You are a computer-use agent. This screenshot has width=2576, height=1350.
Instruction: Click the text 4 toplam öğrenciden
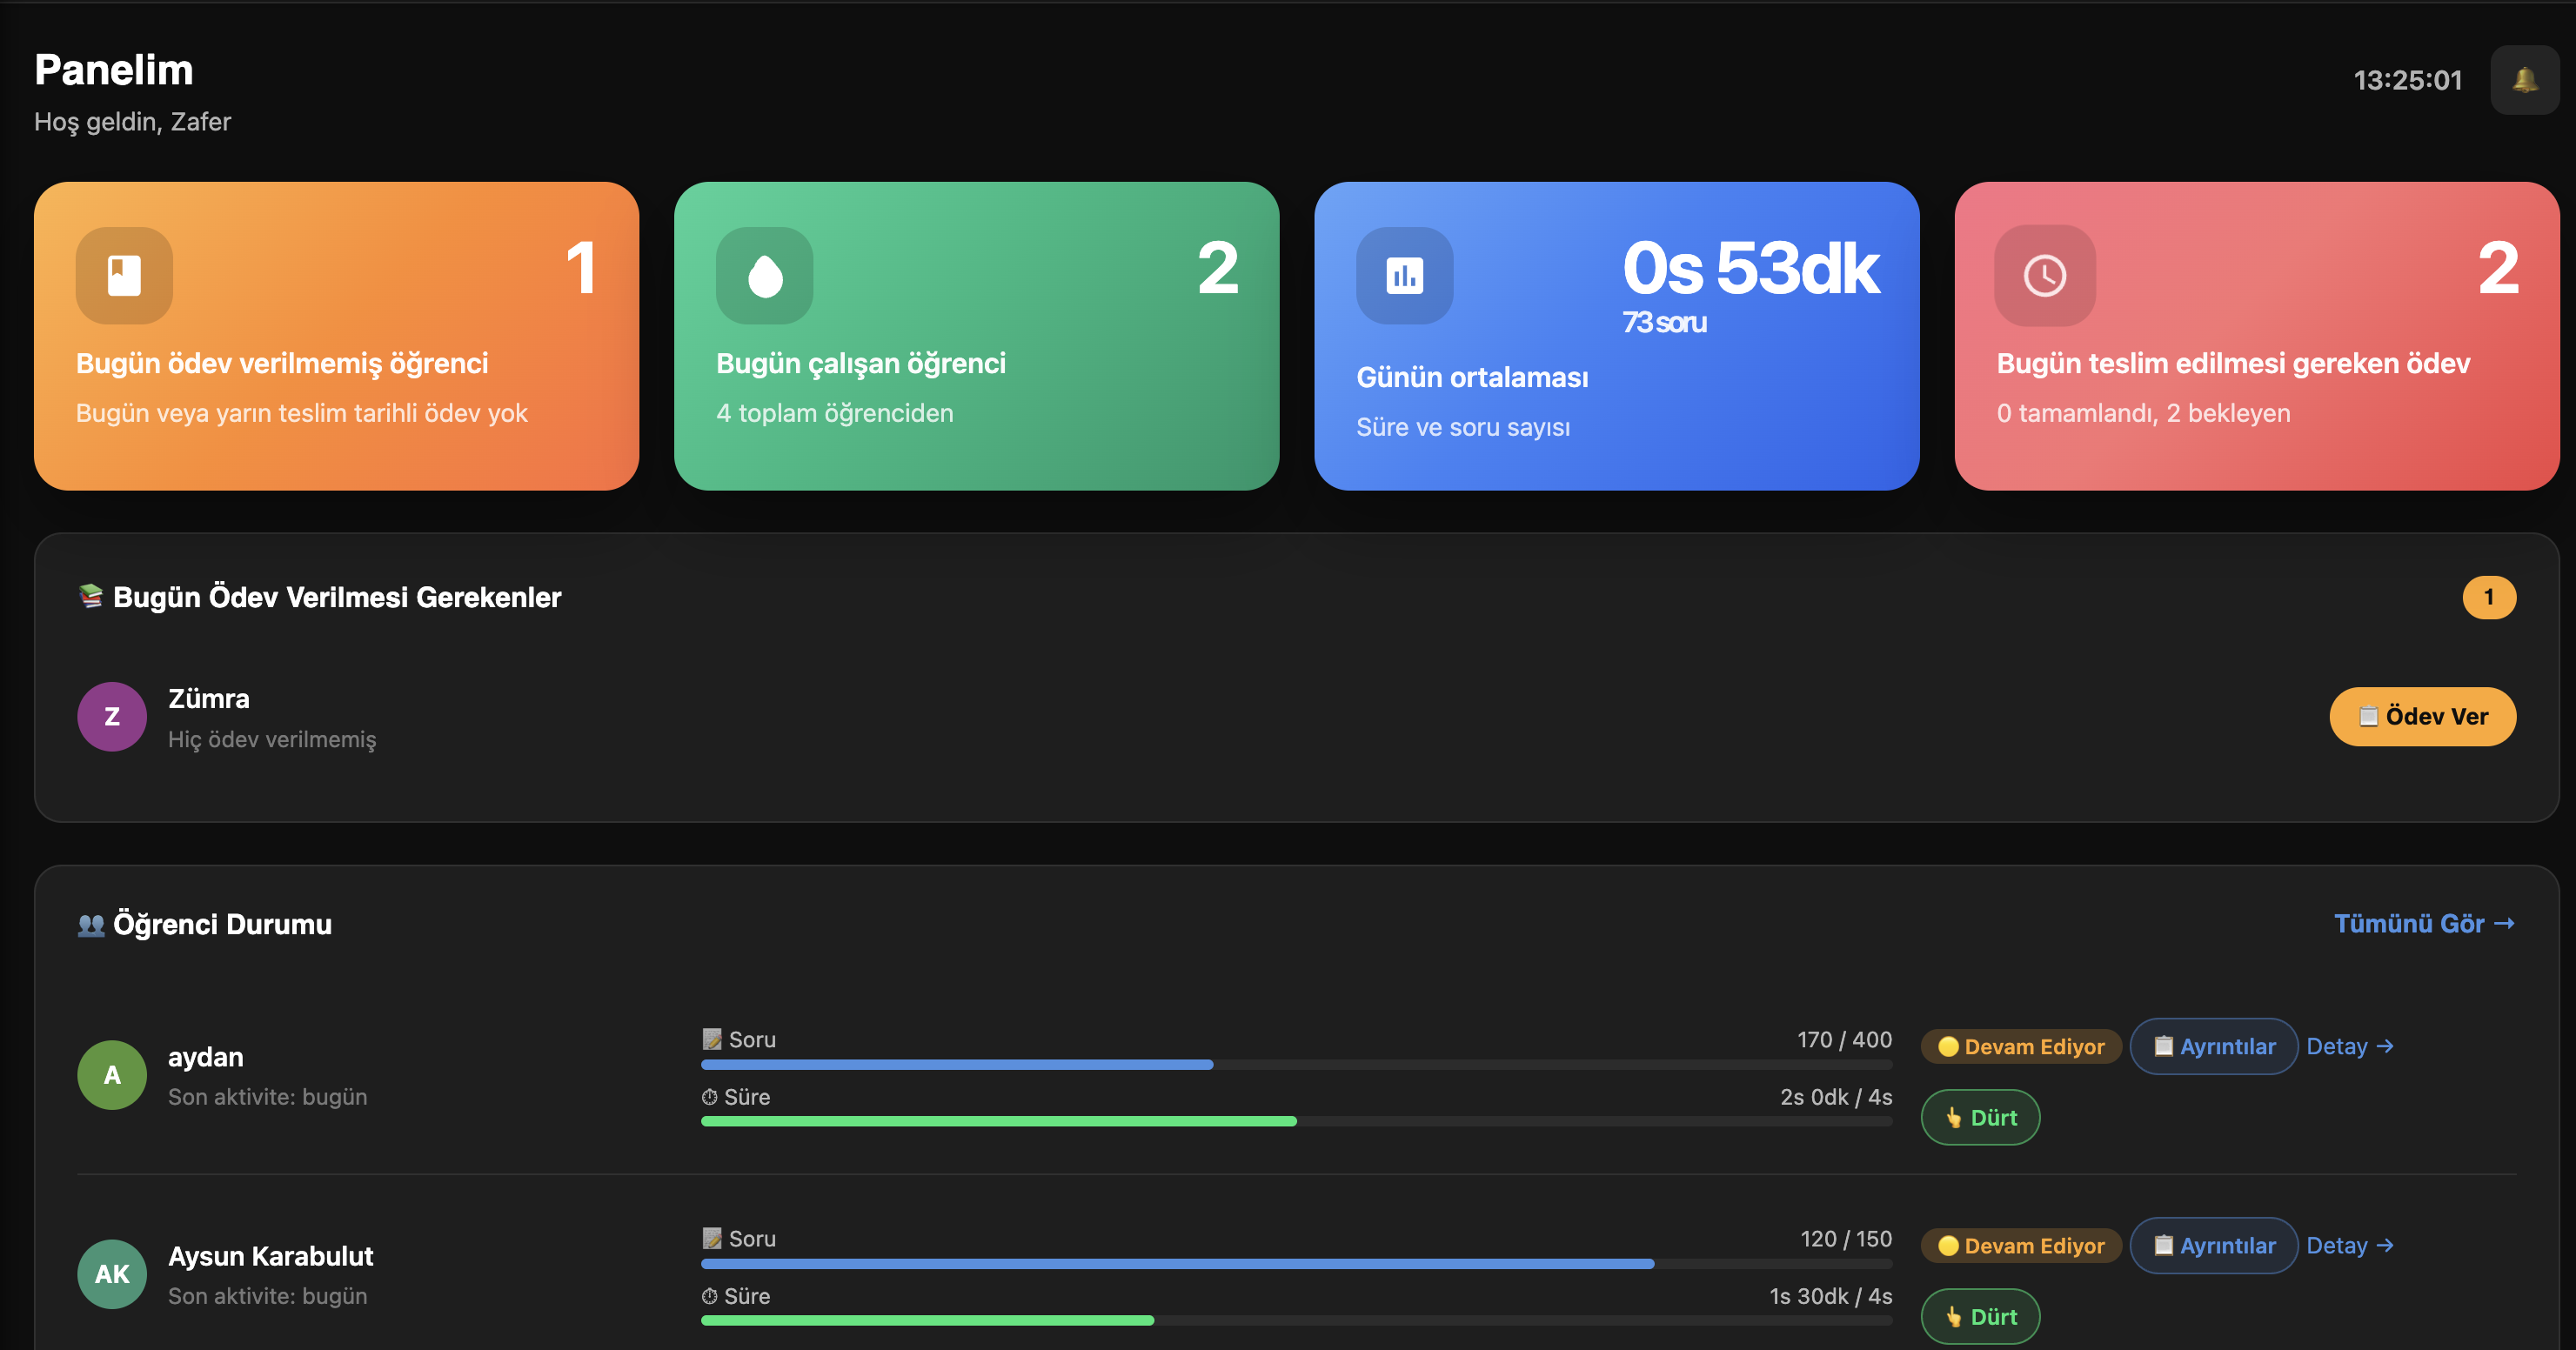(834, 413)
